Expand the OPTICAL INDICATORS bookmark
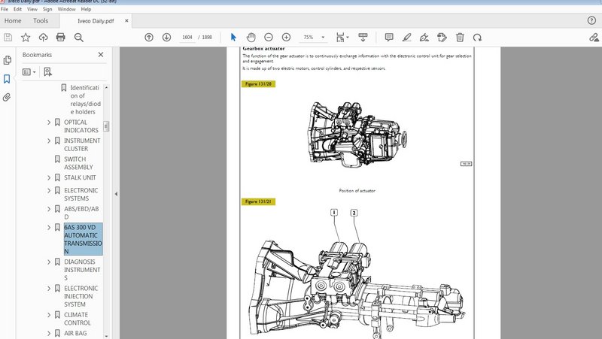Screen dimensions: 602x339 pyautogui.click(x=49, y=122)
